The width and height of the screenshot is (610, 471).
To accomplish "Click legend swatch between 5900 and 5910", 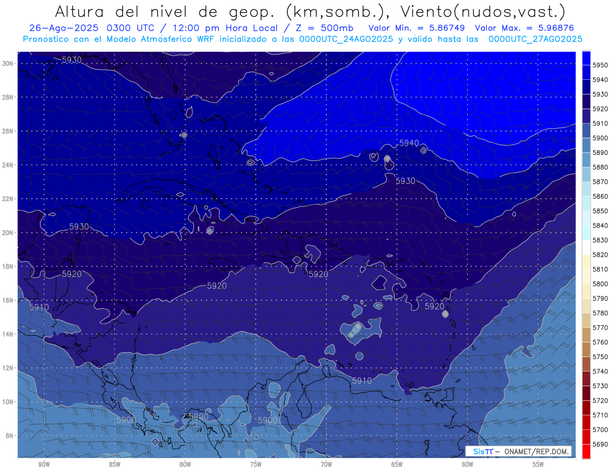I will pyautogui.click(x=586, y=131).
